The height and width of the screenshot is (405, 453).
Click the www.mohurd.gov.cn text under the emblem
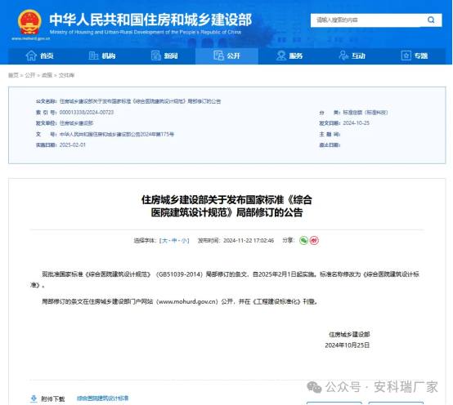30,38
